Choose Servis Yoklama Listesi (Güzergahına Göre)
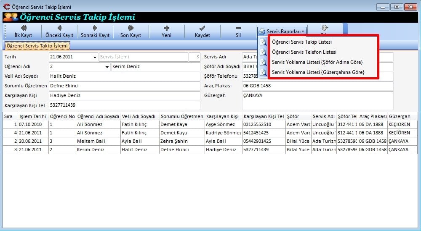The height and width of the screenshot is (231, 421). (x=318, y=72)
